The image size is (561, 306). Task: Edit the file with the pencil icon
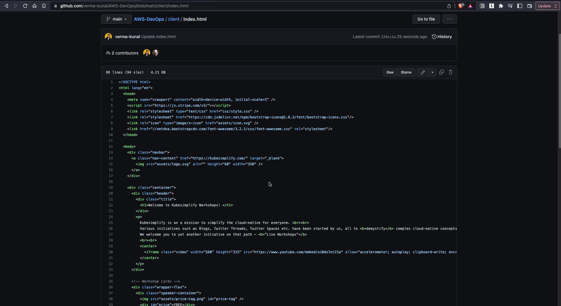coord(423,72)
